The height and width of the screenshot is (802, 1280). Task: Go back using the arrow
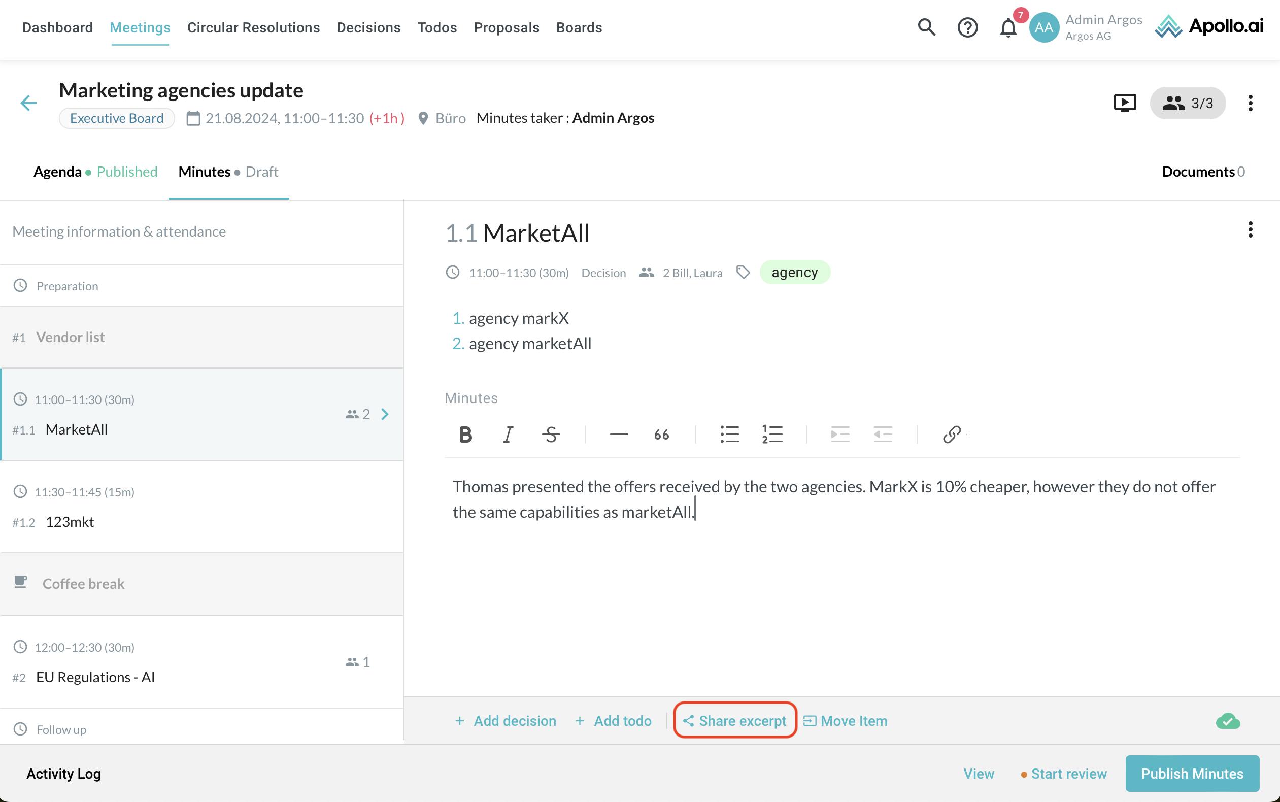(x=28, y=103)
